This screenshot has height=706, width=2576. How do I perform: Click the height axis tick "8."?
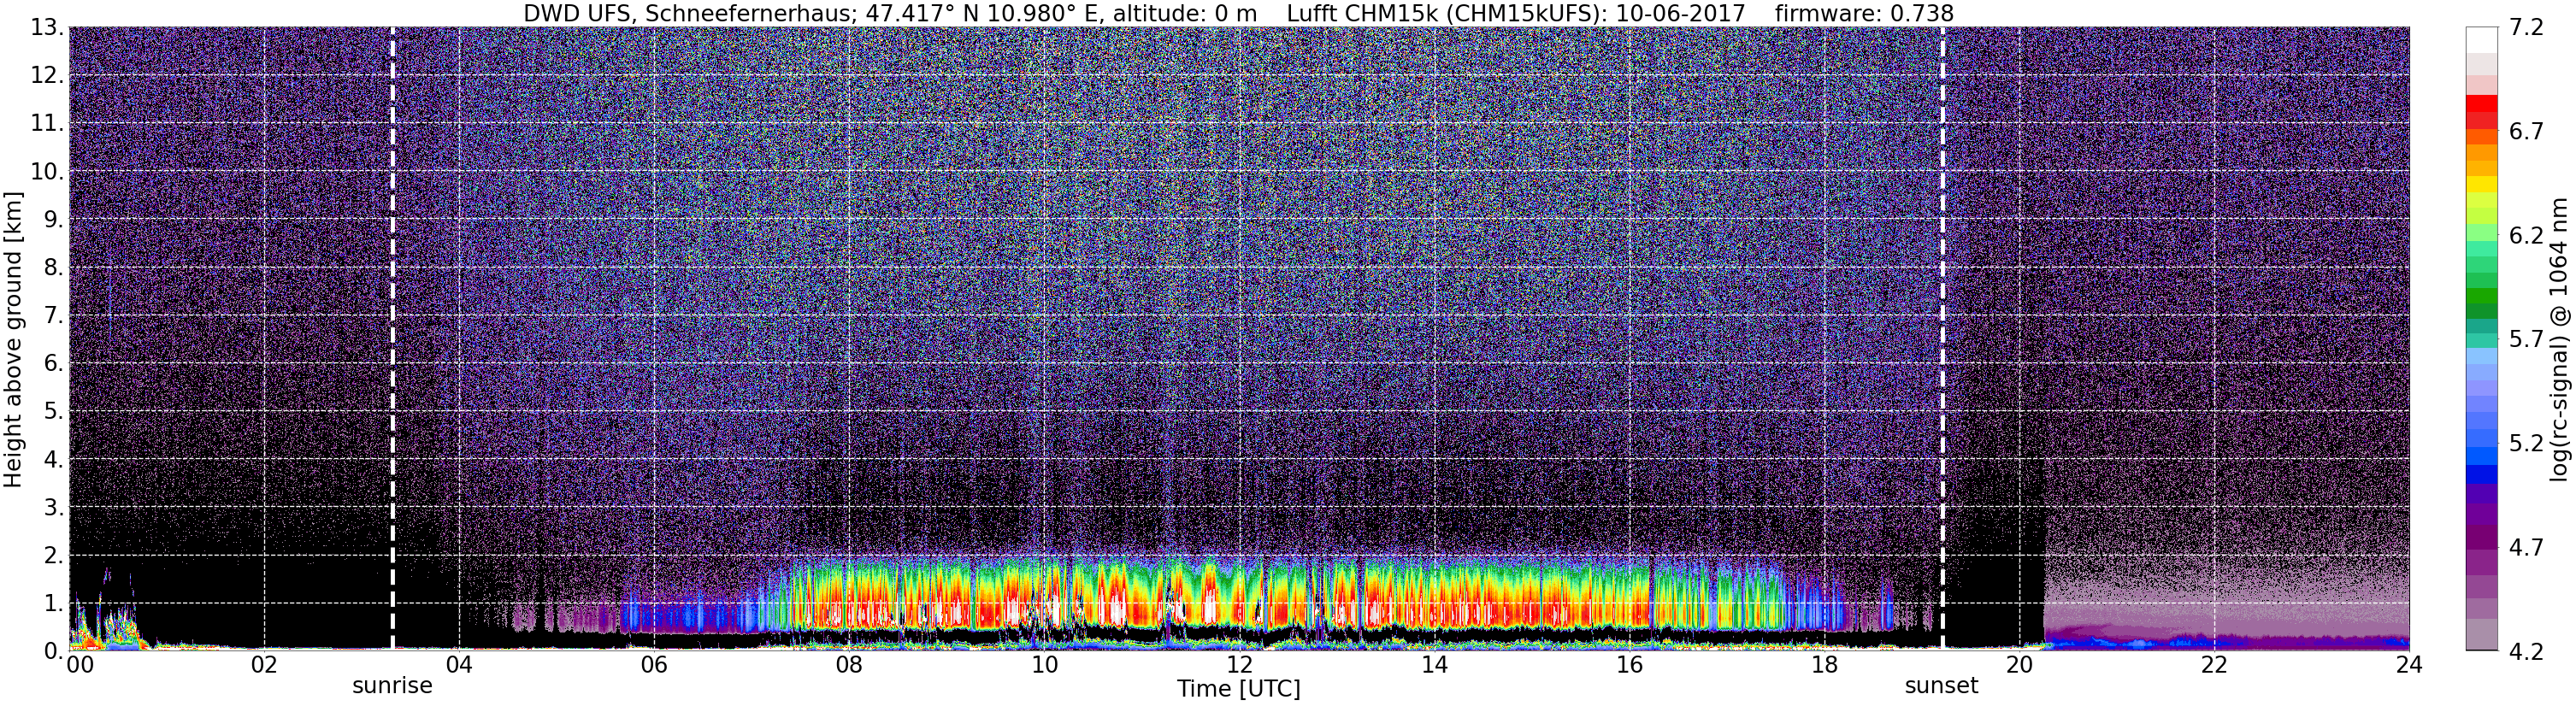[55, 268]
